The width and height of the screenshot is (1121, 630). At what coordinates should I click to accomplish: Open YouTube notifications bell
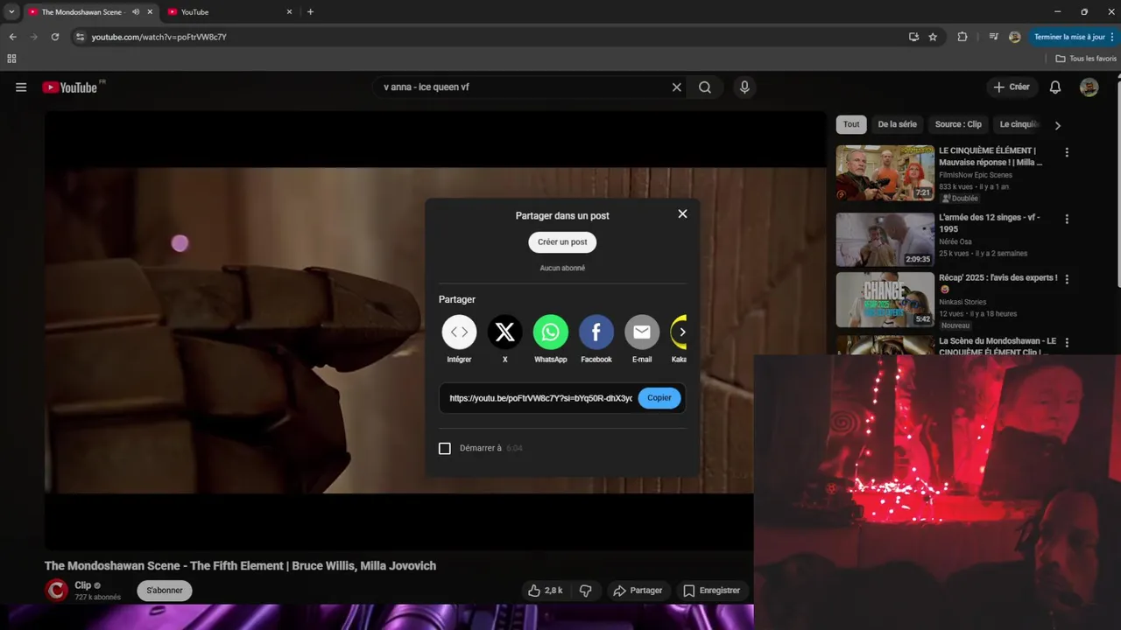(x=1055, y=87)
